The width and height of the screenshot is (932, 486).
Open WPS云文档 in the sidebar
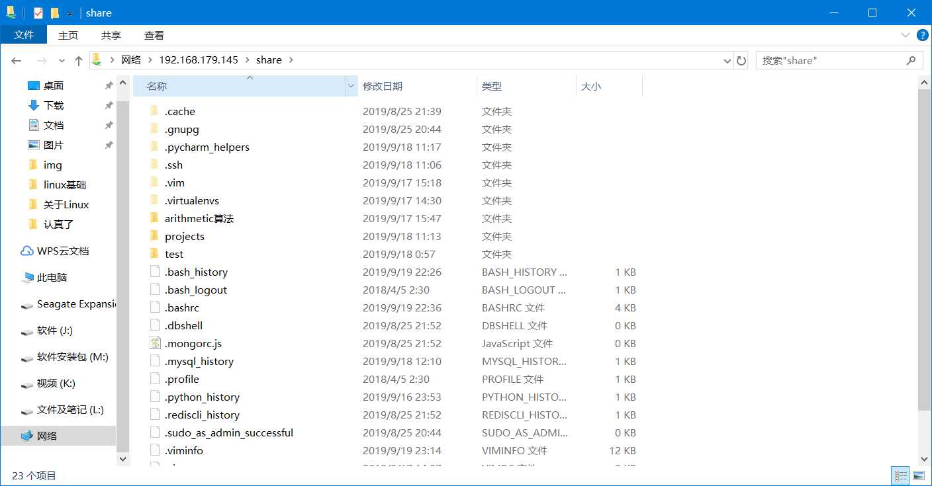63,251
